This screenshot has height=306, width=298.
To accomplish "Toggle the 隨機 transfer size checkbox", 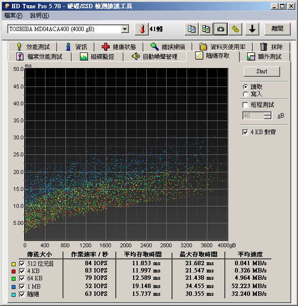I will pyautogui.click(x=22, y=294).
